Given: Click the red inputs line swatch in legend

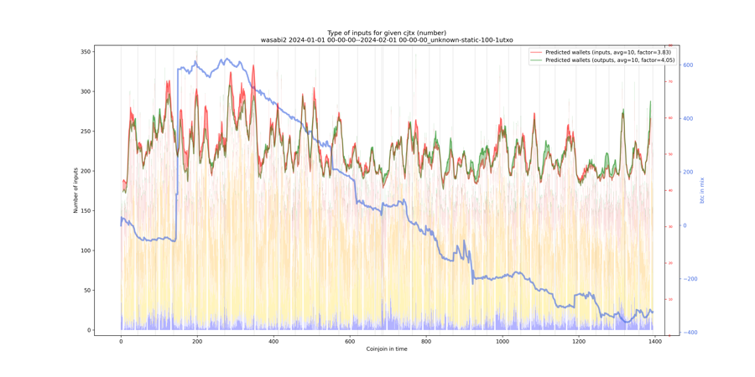Looking at the screenshot, I should point(536,52).
